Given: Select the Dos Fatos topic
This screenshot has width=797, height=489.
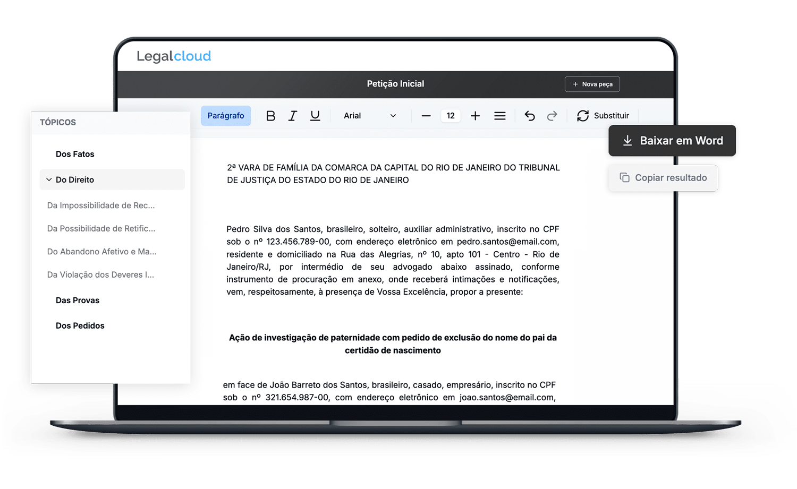Looking at the screenshot, I should tap(75, 154).
